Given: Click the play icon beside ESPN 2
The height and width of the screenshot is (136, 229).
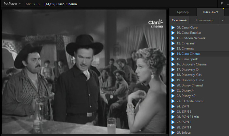Looking at the screenshot, I should (173, 111).
